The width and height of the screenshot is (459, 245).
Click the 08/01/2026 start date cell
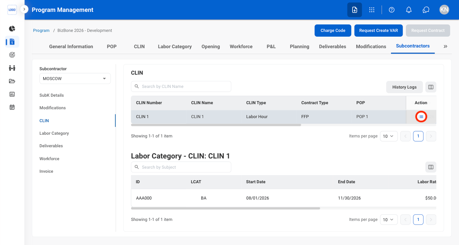[x=257, y=198]
